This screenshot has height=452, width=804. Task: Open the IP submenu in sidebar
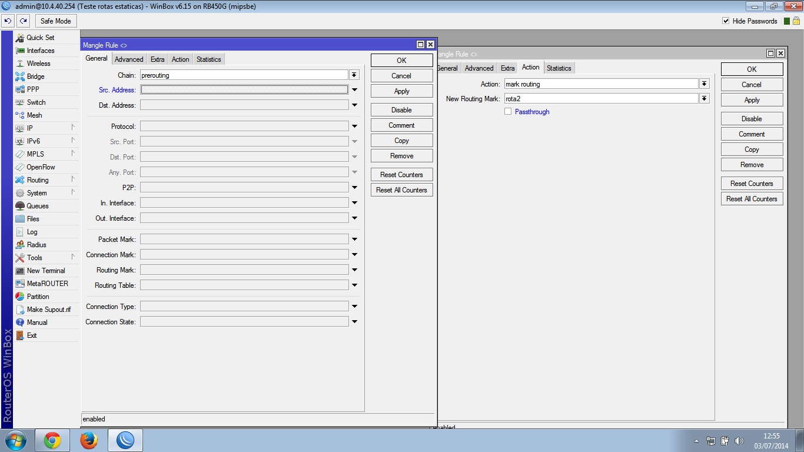click(x=46, y=128)
